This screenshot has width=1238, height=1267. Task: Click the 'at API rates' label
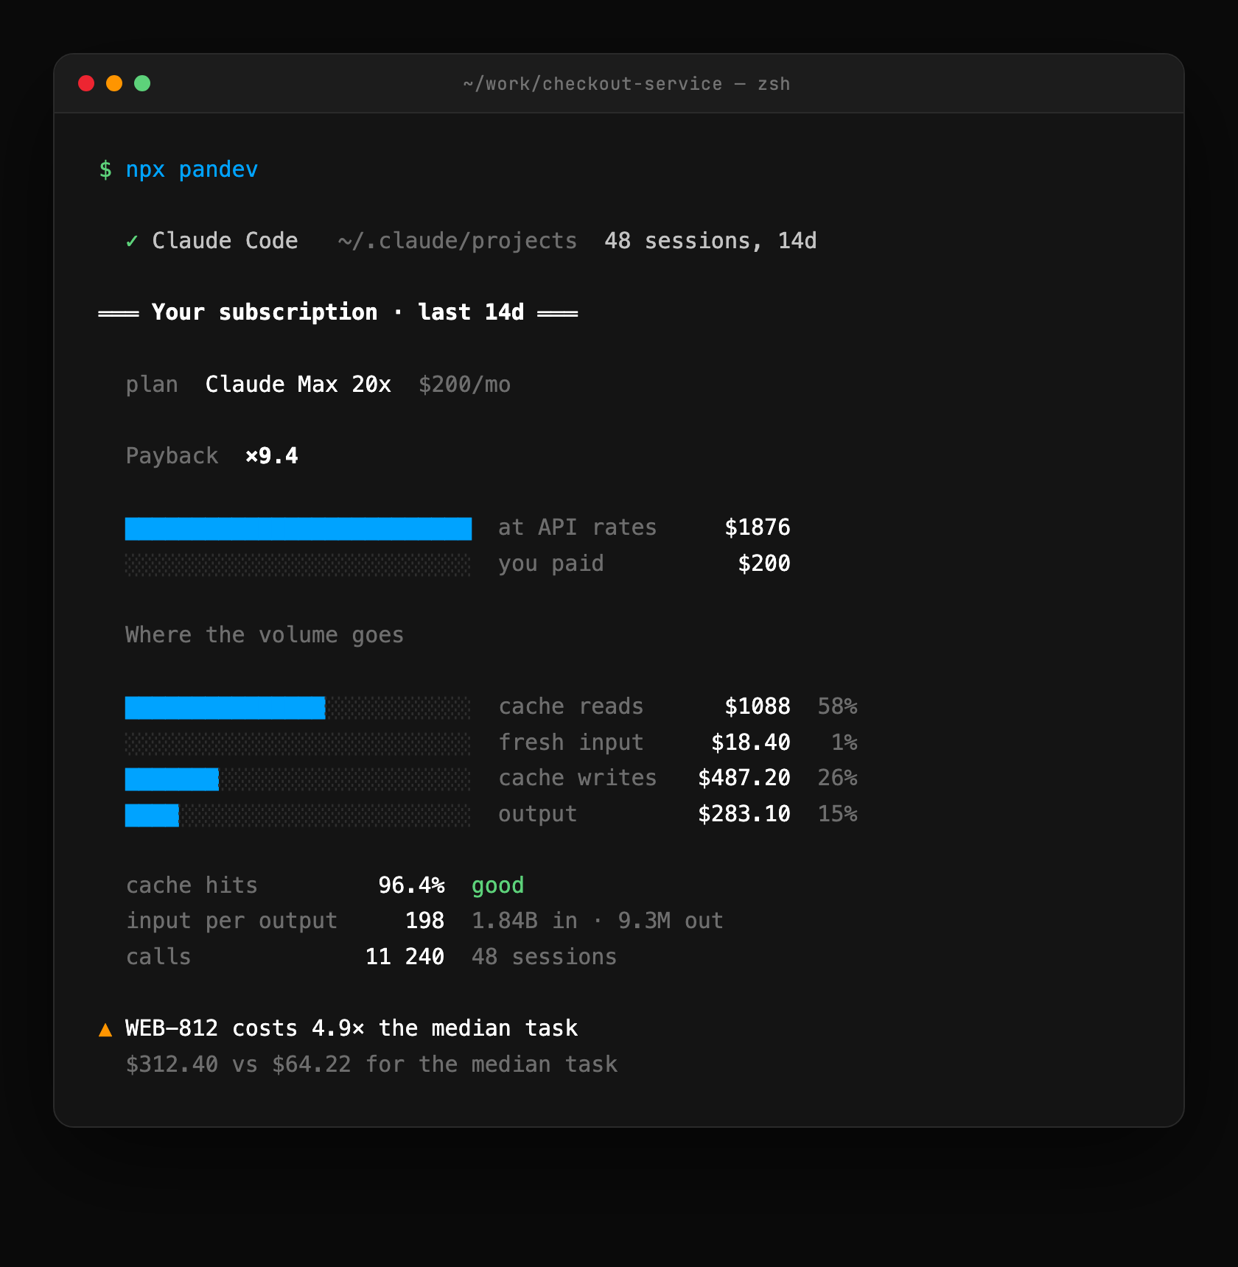(x=577, y=527)
